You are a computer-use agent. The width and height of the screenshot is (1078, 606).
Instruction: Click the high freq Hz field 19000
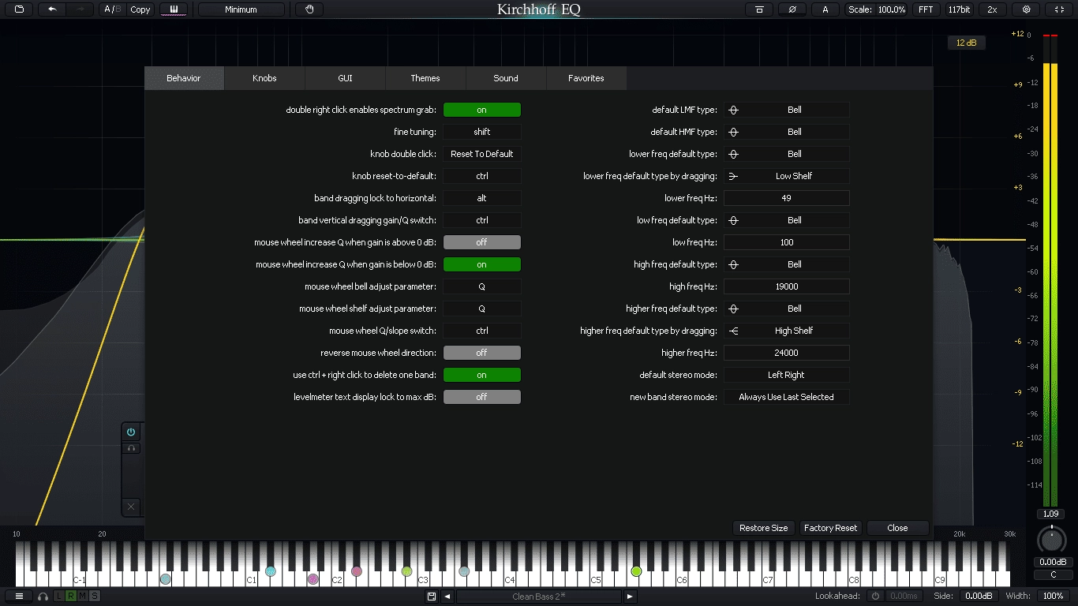pos(787,286)
